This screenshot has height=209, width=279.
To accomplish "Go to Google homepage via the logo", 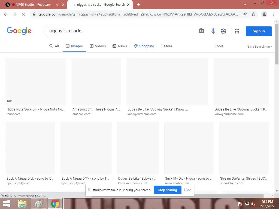I will click(19, 31).
